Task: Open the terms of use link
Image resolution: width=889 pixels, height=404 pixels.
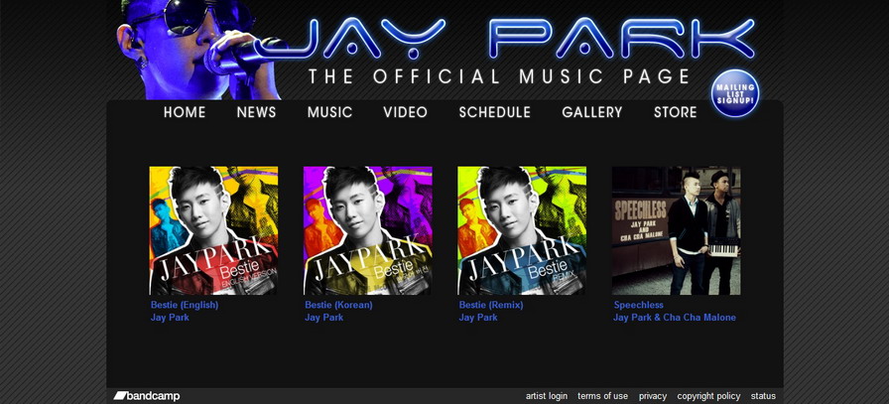Action: [602, 396]
